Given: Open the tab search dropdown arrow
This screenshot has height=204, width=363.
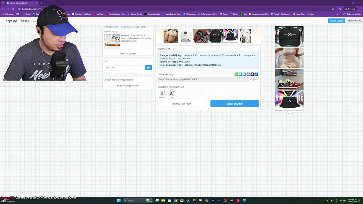Looking at the screenshot, I should click(x=3, y=3).
